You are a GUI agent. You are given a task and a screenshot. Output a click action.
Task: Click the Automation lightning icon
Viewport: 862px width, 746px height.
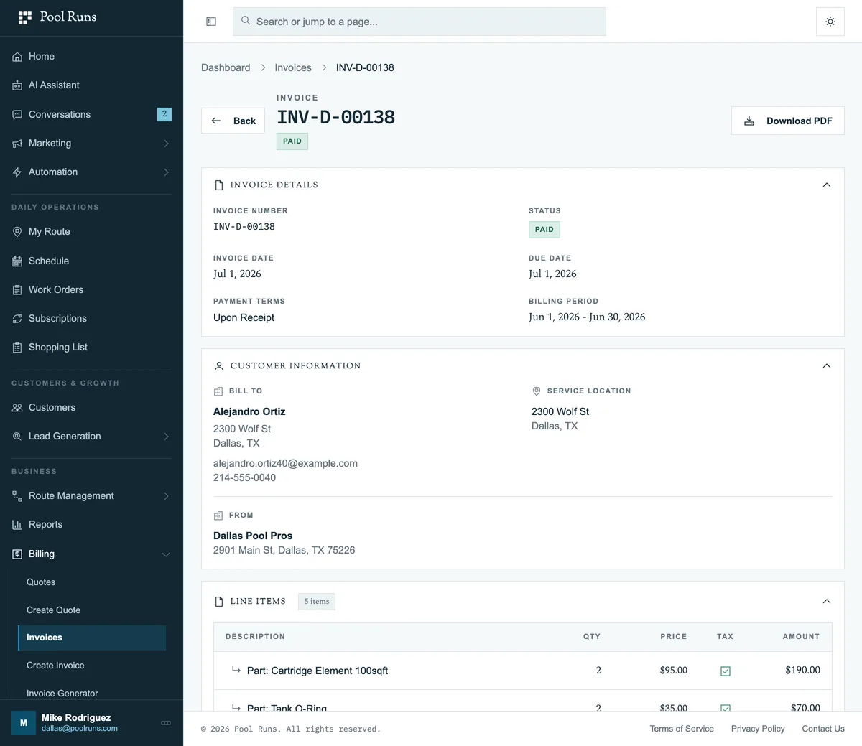(x=17, y=172)
